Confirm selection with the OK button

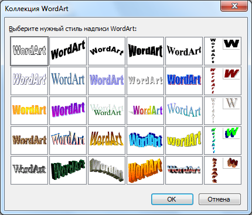(172, 199)
